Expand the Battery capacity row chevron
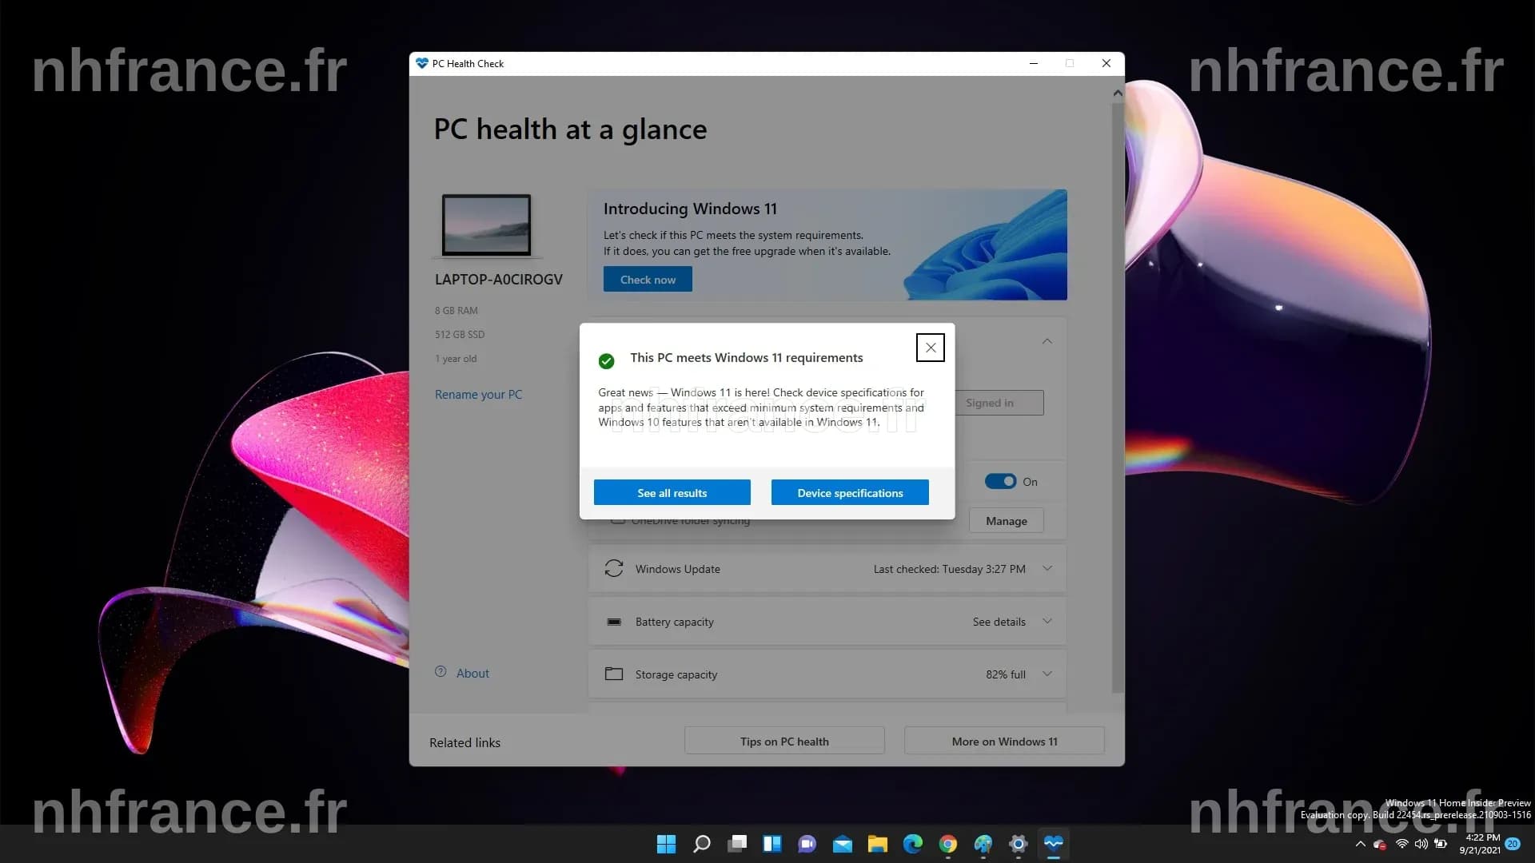 point(1047,621)
